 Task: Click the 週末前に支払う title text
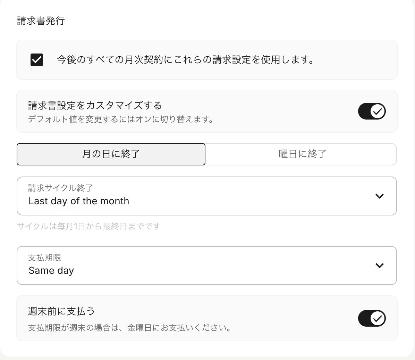coord(61,311)
